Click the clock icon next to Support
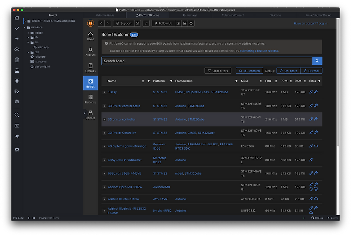The width and height of the screenshot is (351, 236). 137,23
